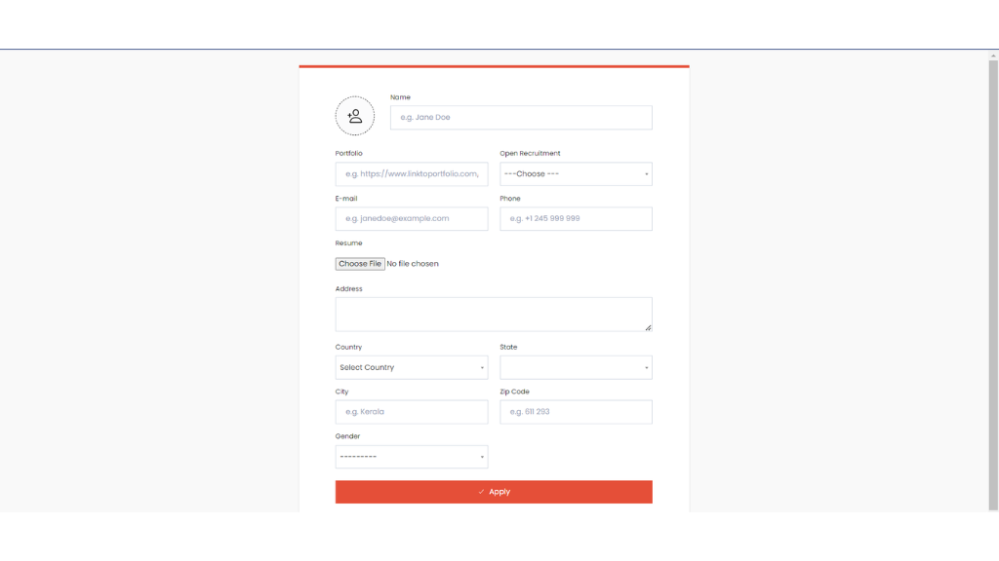Screen dimensions: 999x561
Task: Expand the Gender dropdown
Action: (411, 457)
